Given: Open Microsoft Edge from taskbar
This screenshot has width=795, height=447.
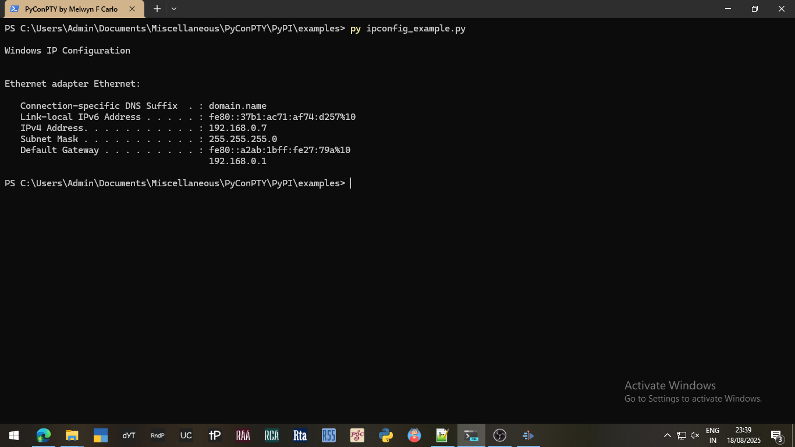Looking at the screenshot, I should click(x=44, y=435).
